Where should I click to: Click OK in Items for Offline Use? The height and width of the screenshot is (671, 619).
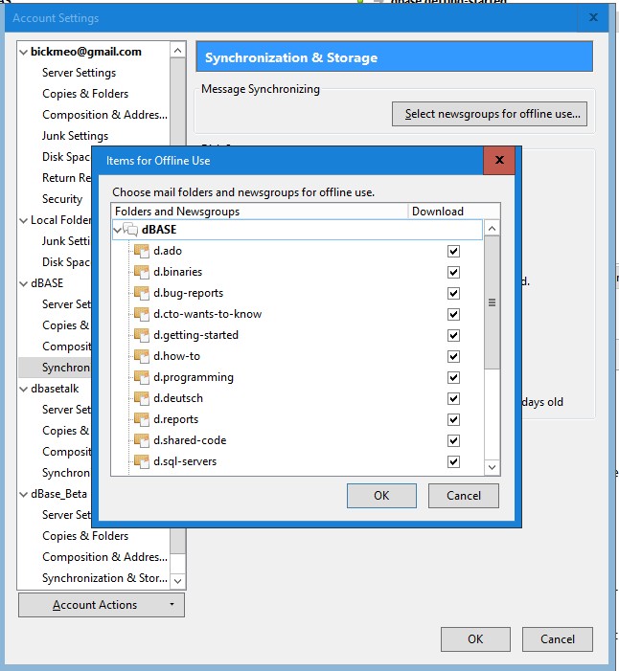[381, 495]
